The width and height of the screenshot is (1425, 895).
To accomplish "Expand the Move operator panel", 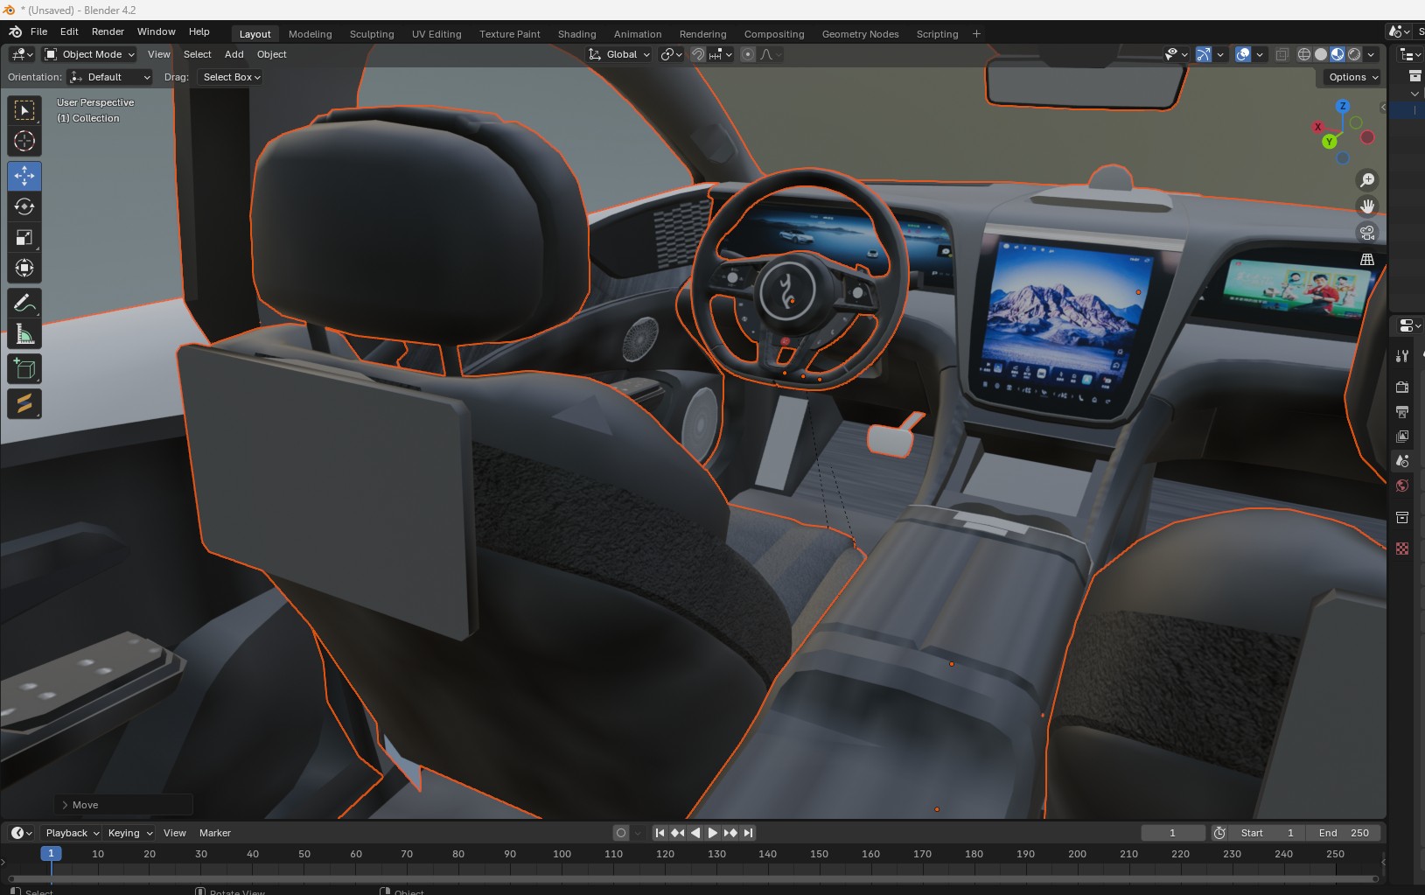I will tap(65, 805).
